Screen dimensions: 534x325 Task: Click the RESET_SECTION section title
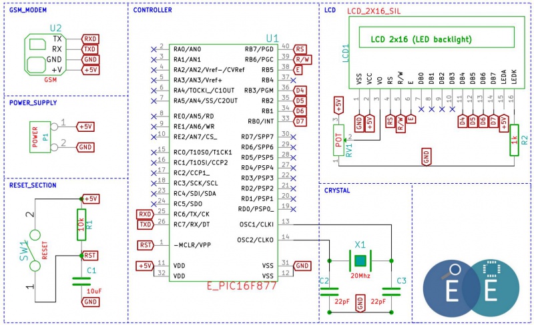tap(33, 185)
